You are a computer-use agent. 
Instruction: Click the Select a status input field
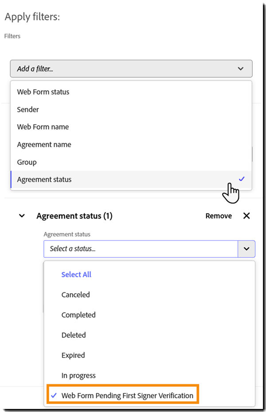click(141, 249)
